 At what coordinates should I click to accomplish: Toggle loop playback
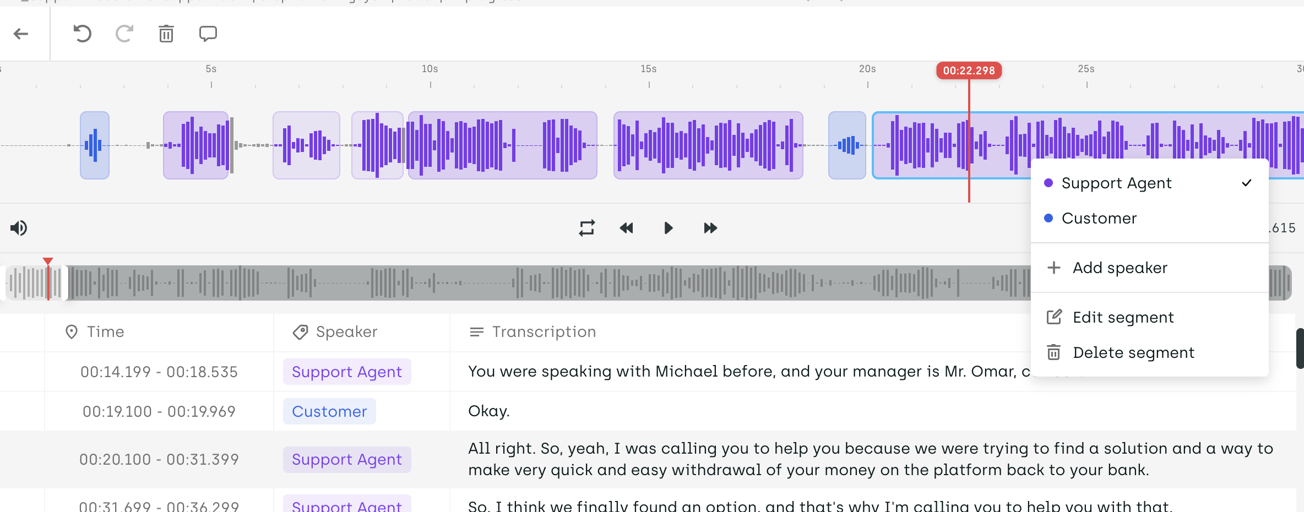click(587, 228)
